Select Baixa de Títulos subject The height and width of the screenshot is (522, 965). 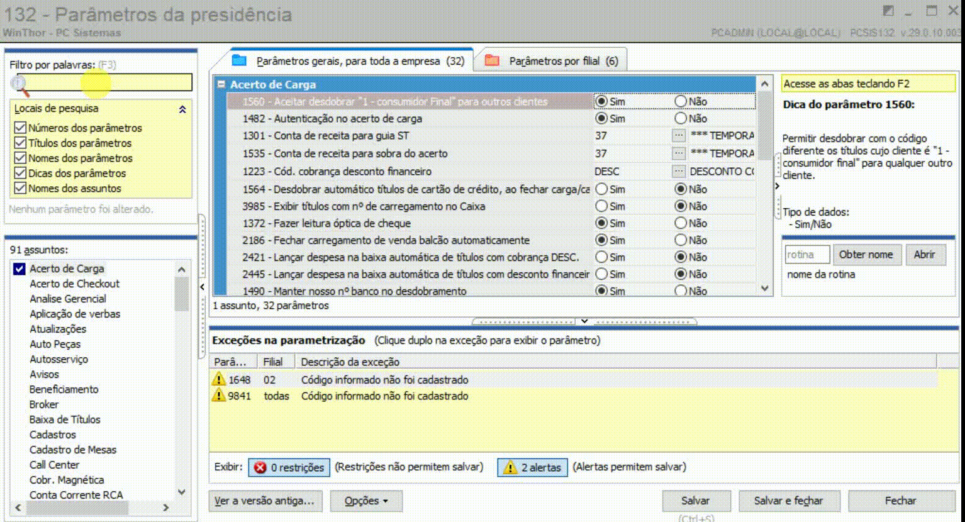coord(65,419)
